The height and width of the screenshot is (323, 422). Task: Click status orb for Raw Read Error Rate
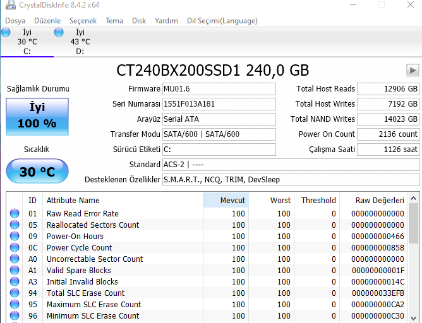pos(15,213)
